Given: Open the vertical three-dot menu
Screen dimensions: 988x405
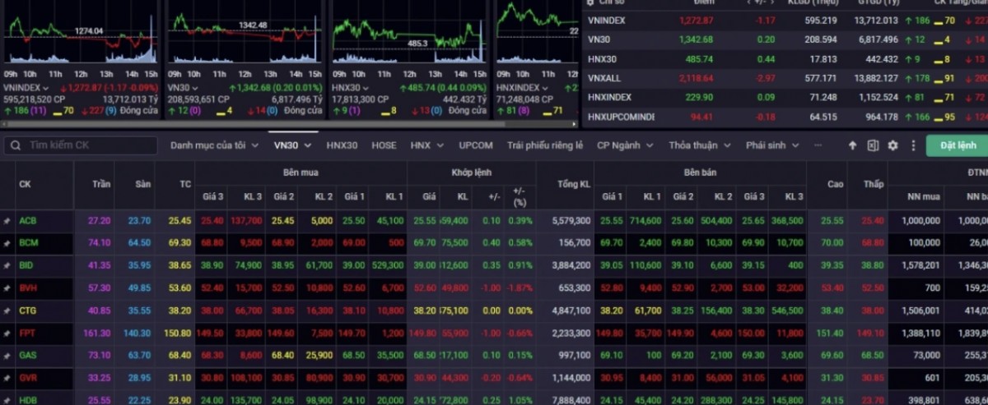Looking at the screenshot, I should tap(913, 145).
